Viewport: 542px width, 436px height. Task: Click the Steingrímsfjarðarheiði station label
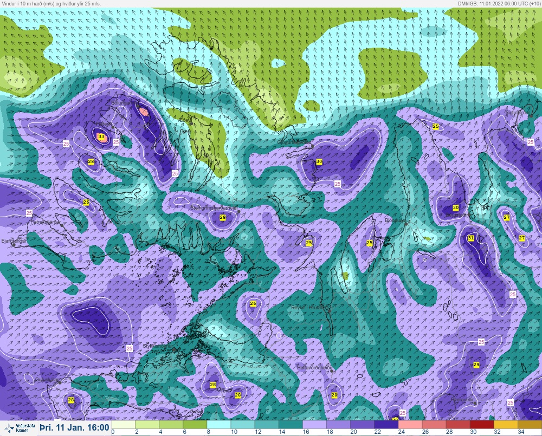coord(215,208)
